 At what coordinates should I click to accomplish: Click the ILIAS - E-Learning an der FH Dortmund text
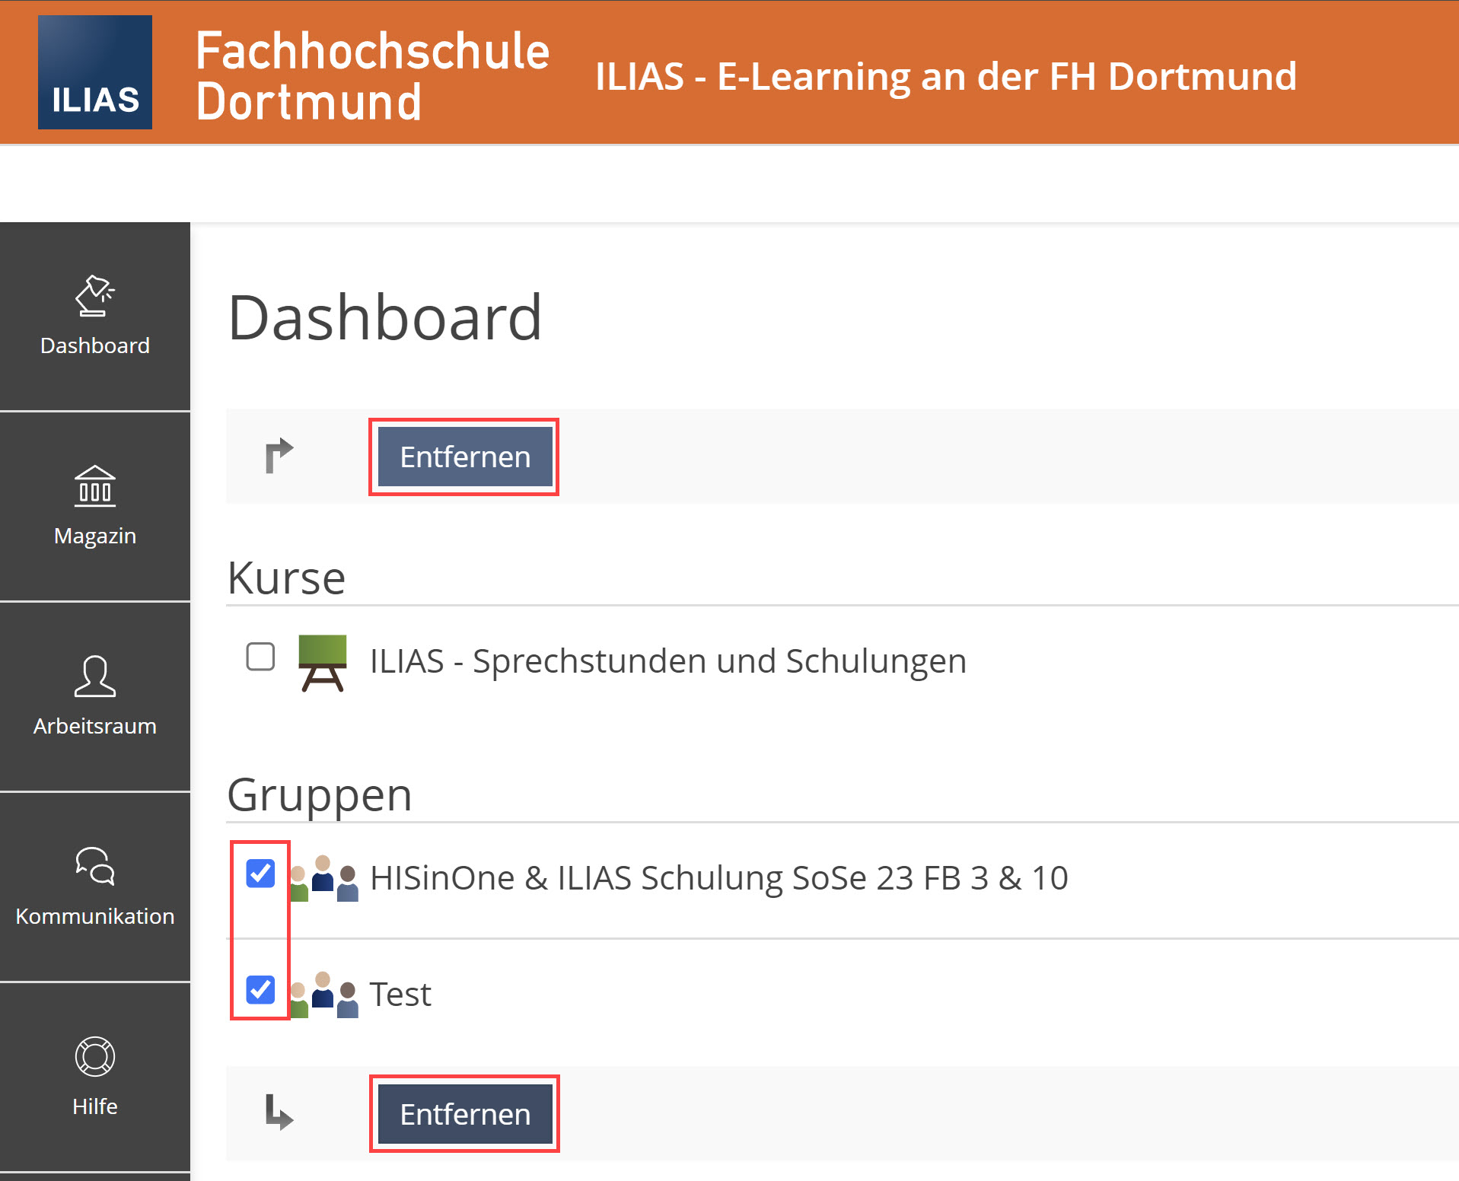[946, 77]
